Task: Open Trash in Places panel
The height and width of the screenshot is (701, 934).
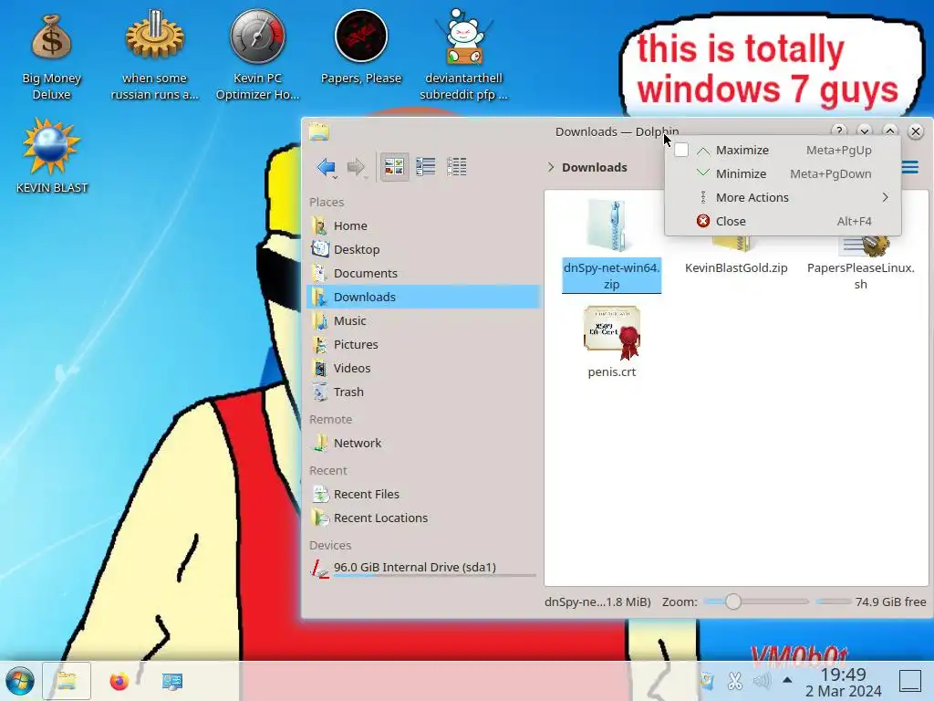Action: tap(423, 392)
